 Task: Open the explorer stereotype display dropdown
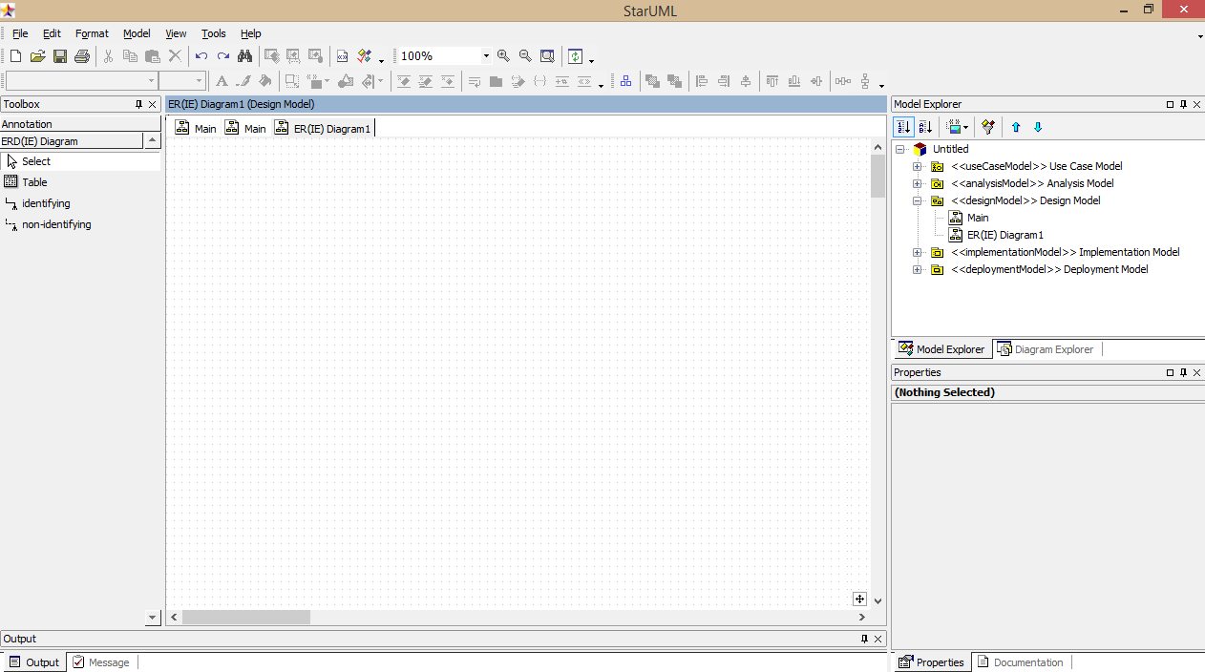(958, 127)
